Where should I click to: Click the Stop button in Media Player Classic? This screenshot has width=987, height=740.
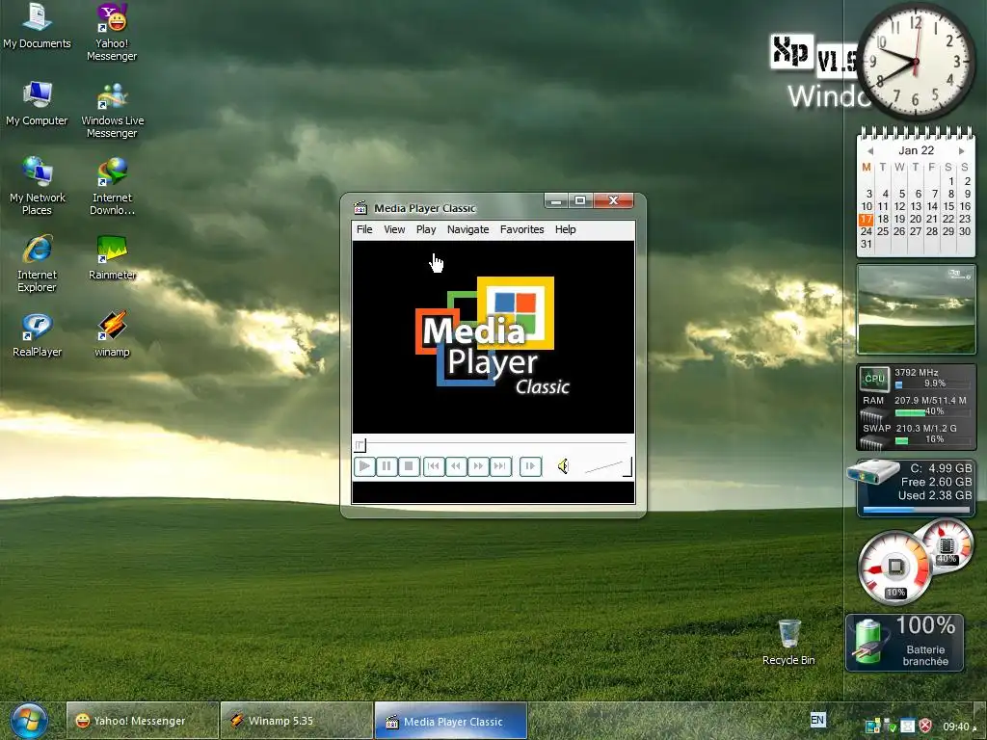click(409, 466)
